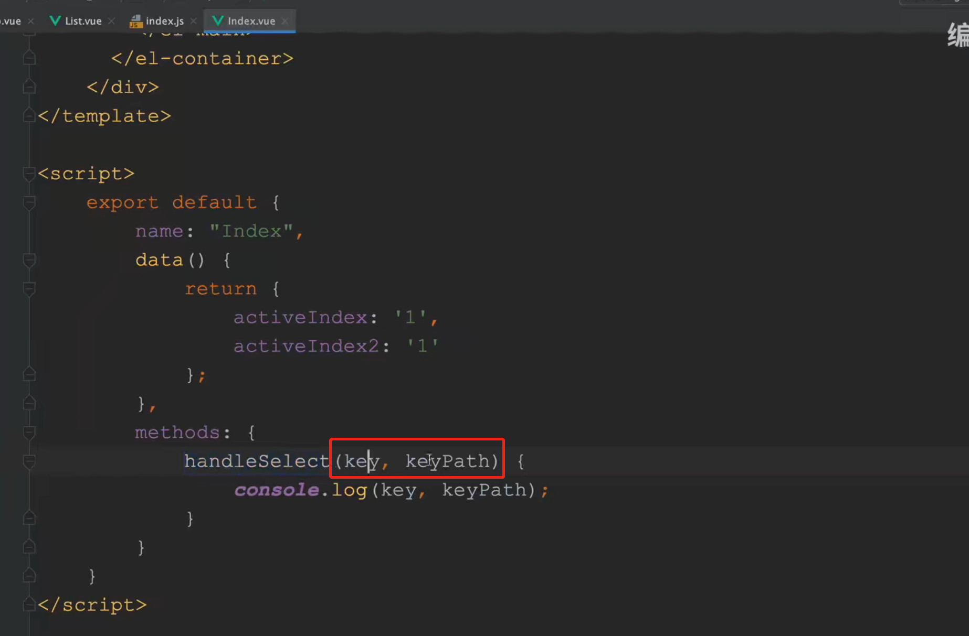969x636 pixels.
Task: Switch to the List.vue tab
Action: [x=83, y=21]
